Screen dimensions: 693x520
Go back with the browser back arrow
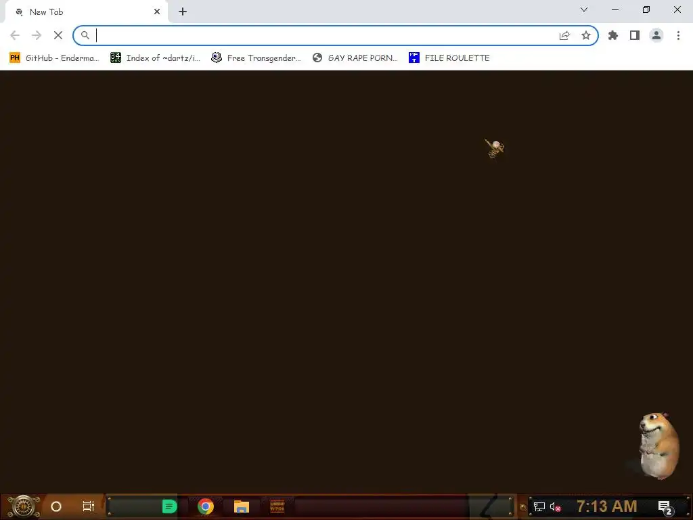coord(15,35)
